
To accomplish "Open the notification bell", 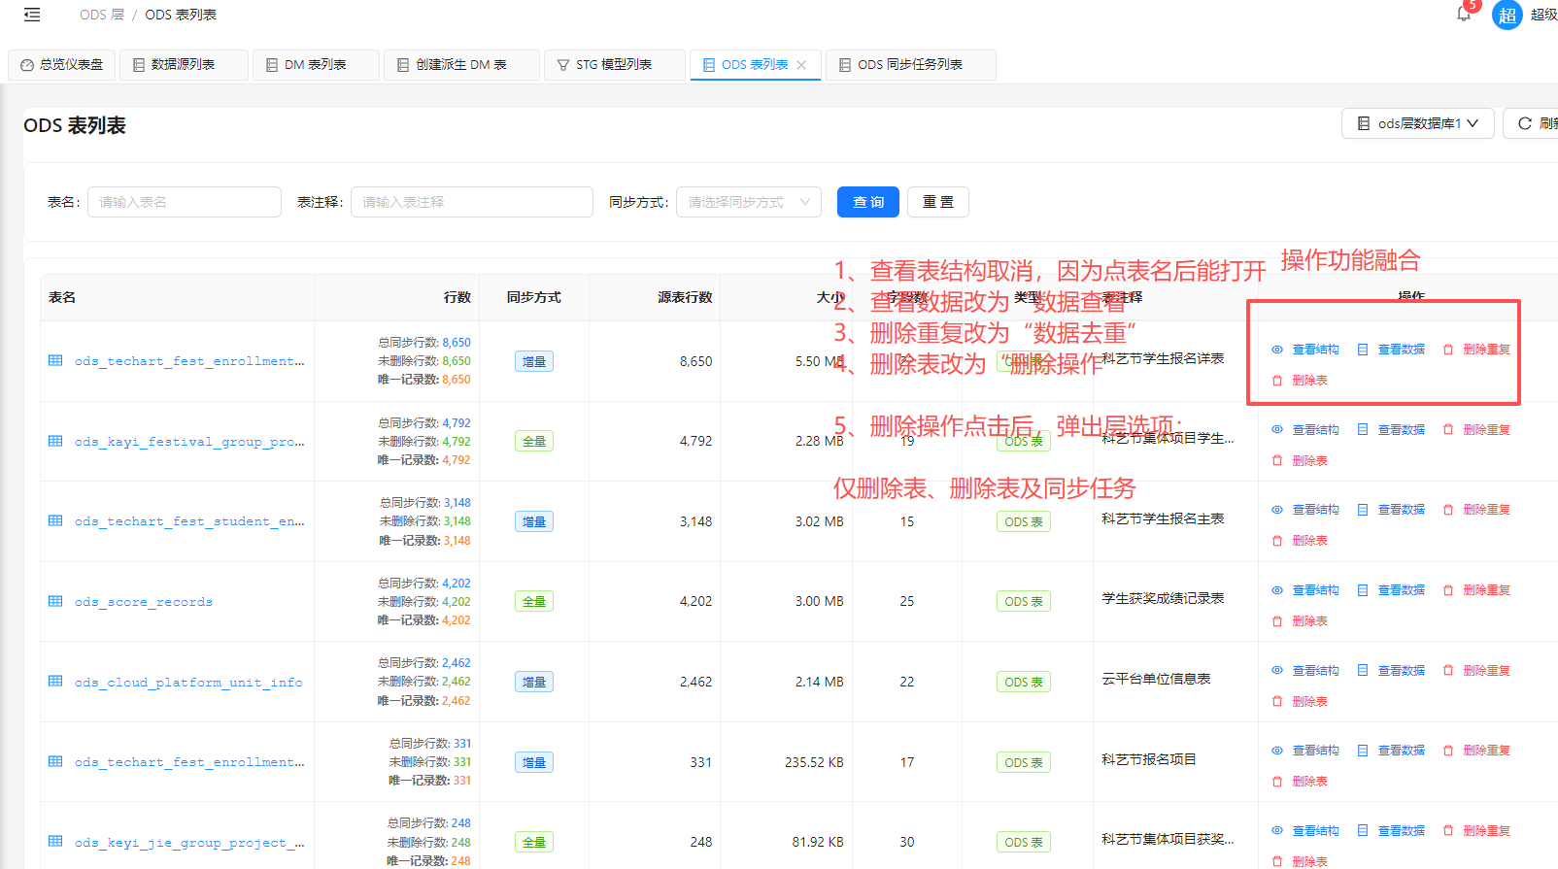I will [1464, 15].
